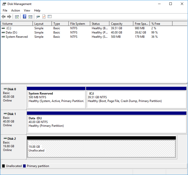
Task: Sort by the Type column header
Action: tap(60, 24)
